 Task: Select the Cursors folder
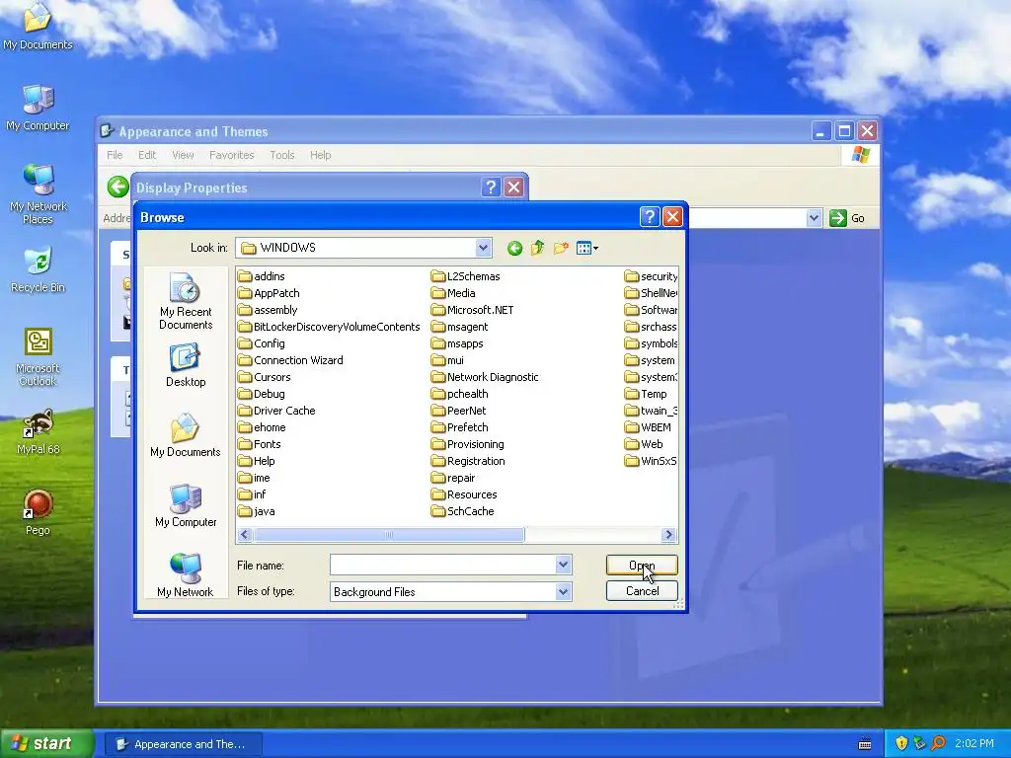pyautogui.click(x=265, y=376)
